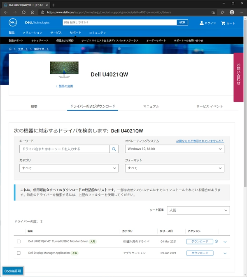
Task: Select the Dell U4021QW Monitor Driver checkbox
Action: click(x=19, y=241)
